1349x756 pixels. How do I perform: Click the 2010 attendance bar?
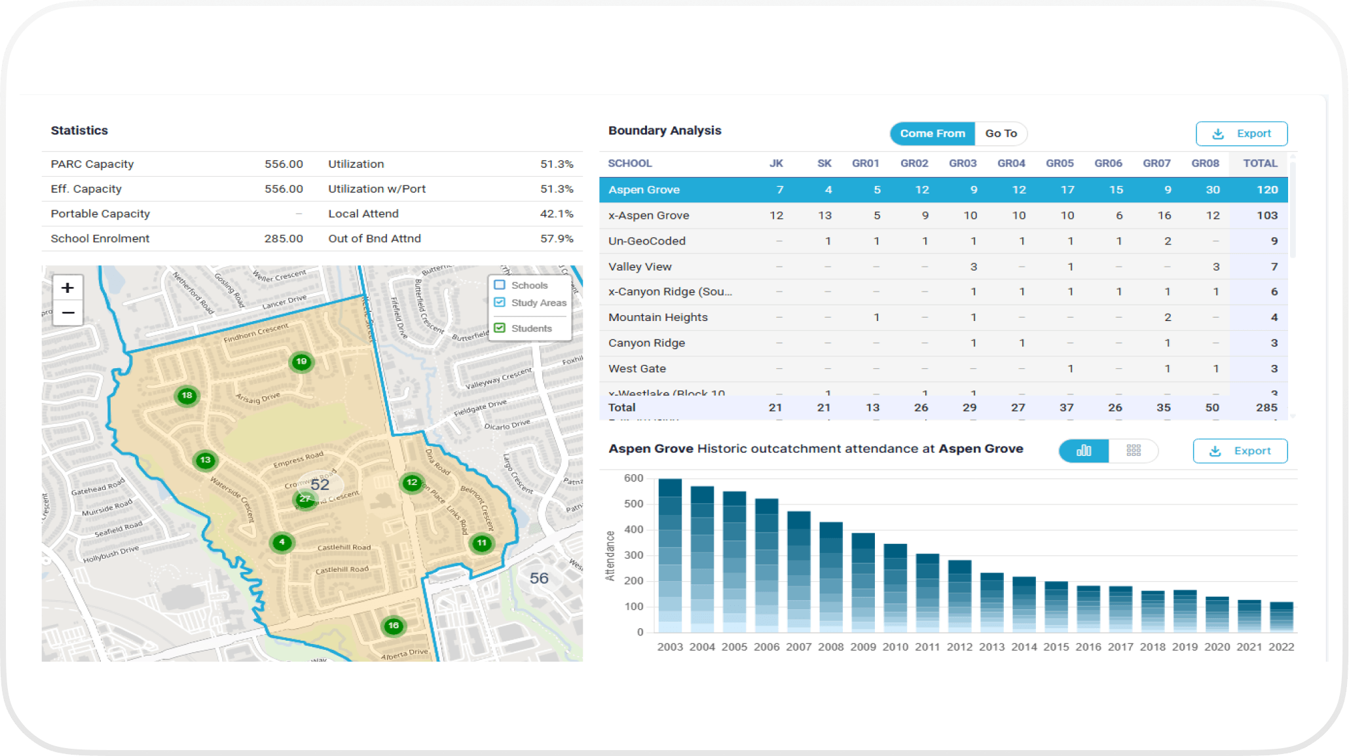[x=895, y=588]
